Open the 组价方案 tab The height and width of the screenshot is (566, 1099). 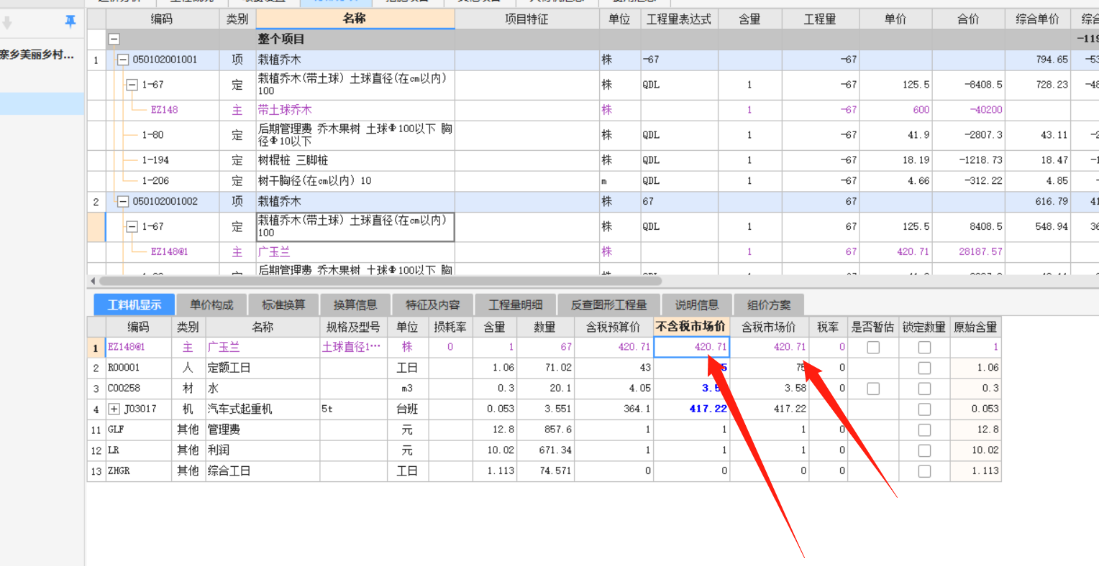tap(768, 305)
